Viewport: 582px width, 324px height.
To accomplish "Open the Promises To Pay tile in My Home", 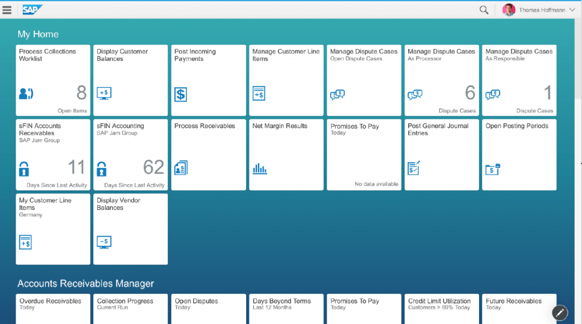I will coord(364,154).
